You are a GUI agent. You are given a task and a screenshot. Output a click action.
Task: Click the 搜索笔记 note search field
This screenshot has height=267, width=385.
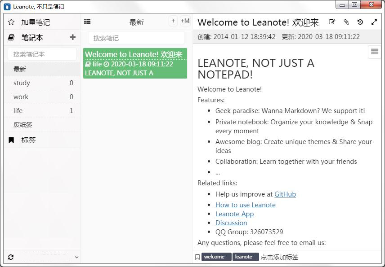coord(136,38)
